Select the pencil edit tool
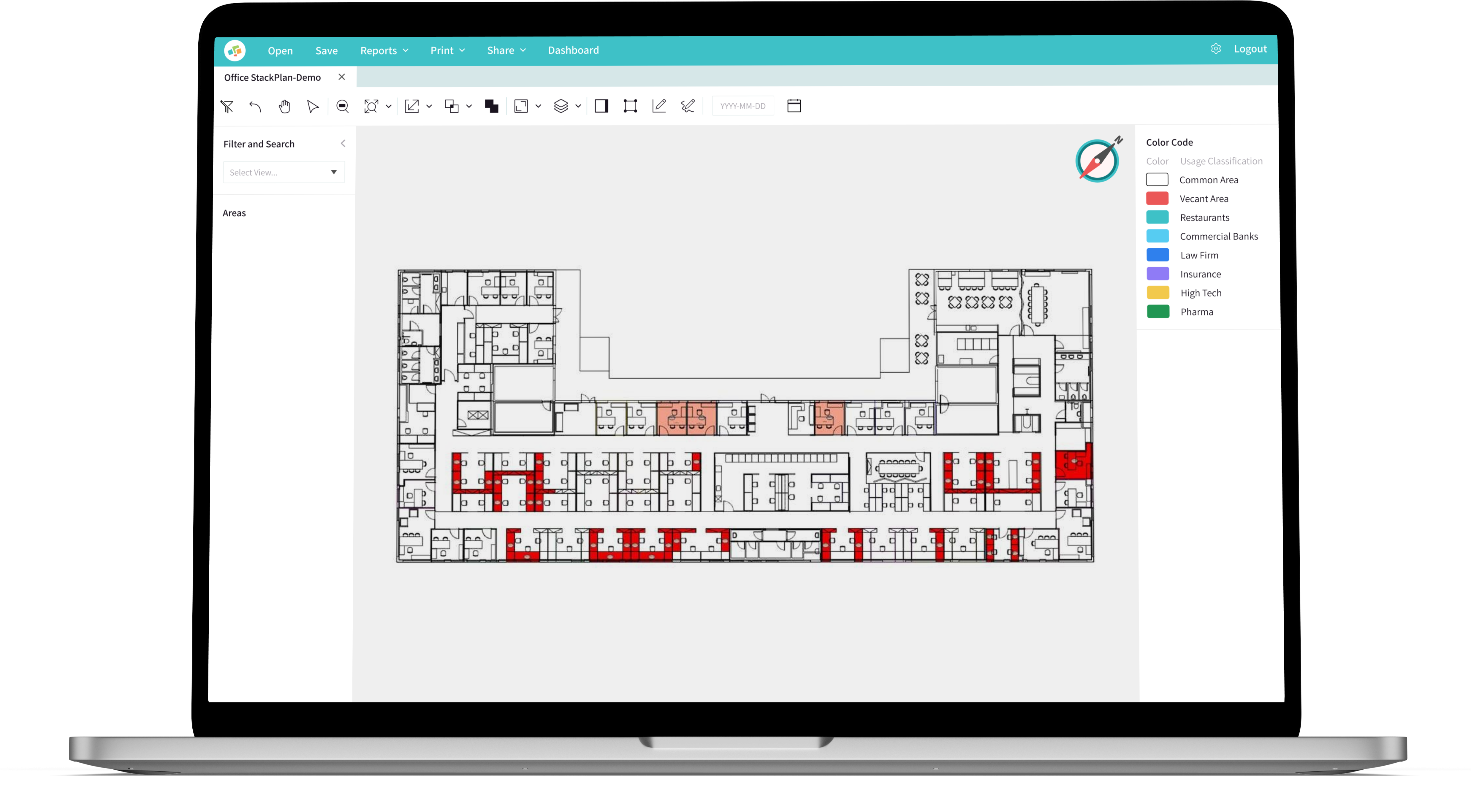The height and width of the screenshot is (787, 1471). pos(659,106)
